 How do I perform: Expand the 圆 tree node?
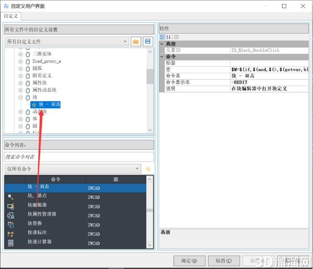[x=20, y=126]
